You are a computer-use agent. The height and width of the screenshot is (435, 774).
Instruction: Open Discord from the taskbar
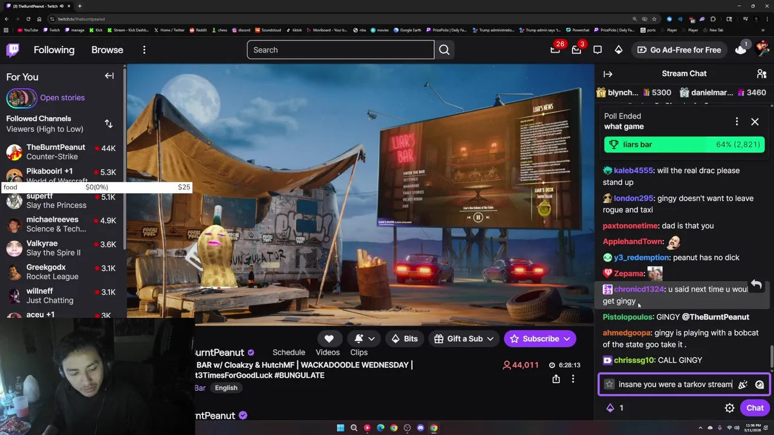click(x=420, y=428)
